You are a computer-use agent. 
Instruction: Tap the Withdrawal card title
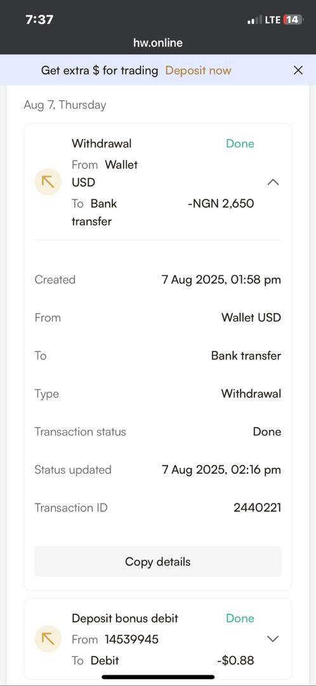[x=102, y=144]
